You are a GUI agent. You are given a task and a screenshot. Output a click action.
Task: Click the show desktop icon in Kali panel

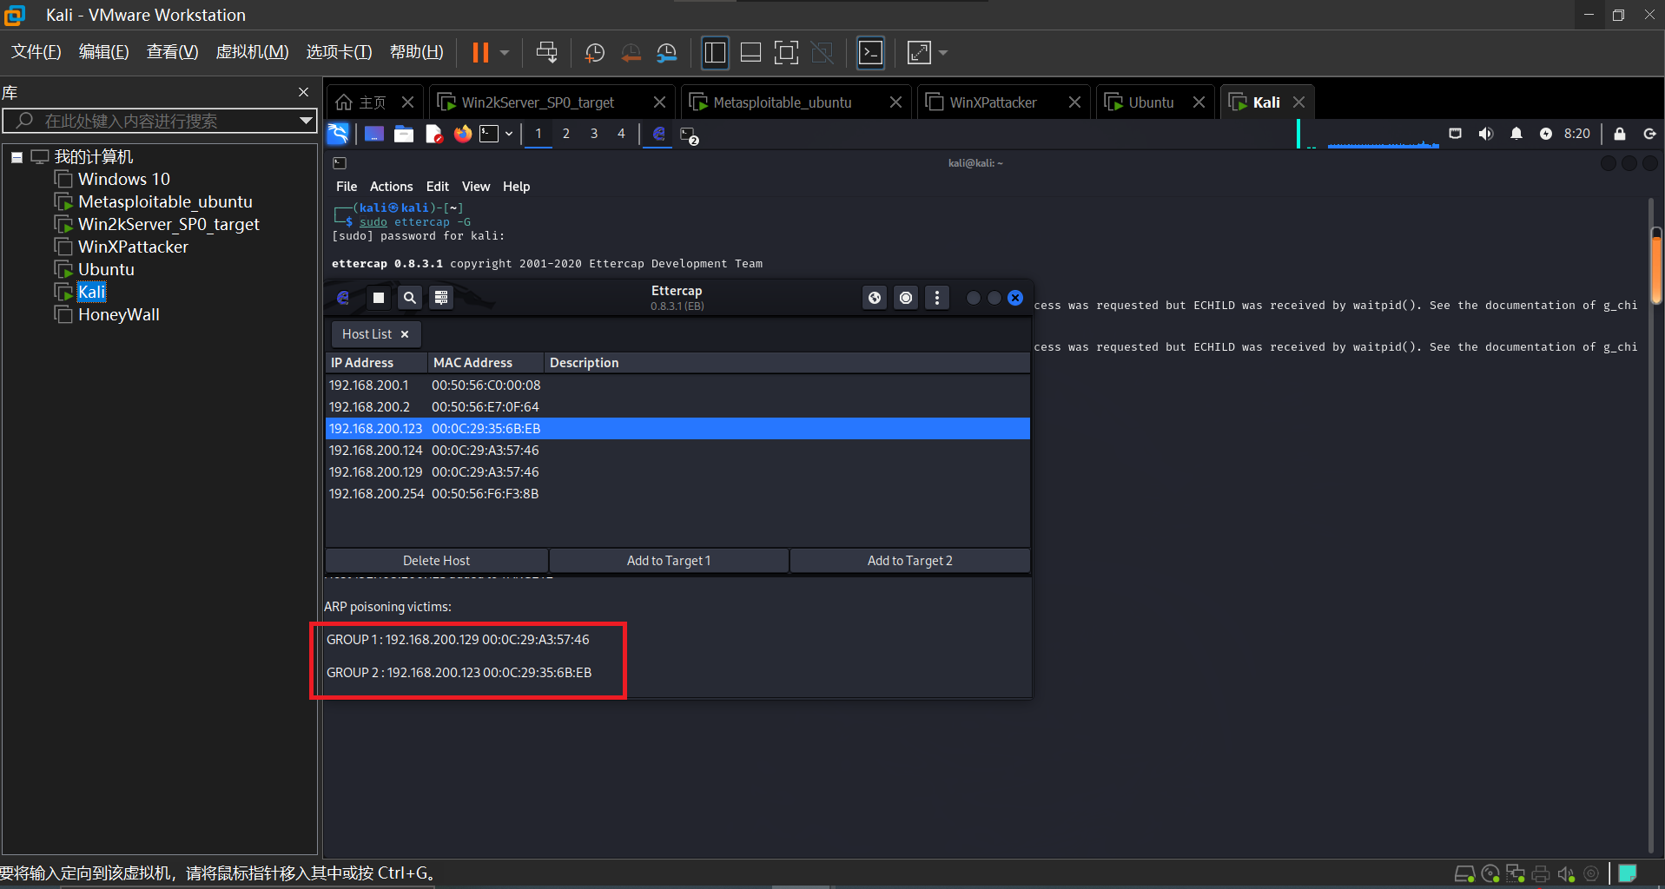(374, 134)
